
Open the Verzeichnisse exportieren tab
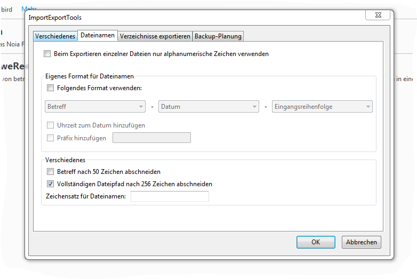click(155, 36)
